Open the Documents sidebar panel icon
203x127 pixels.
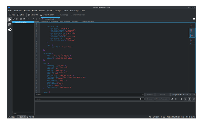pos(10,20)
